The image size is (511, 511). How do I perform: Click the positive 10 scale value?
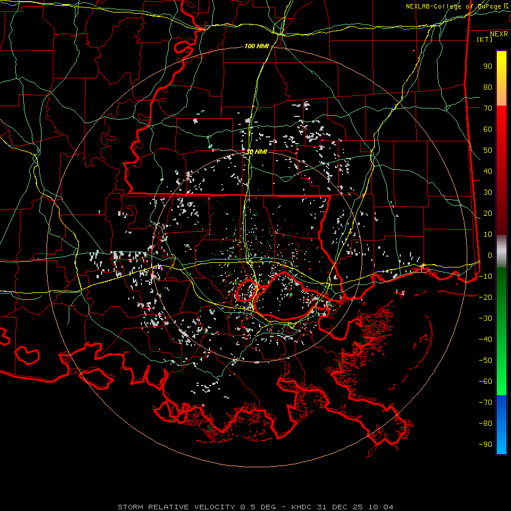pyautogui.click(x=488, y=234)
